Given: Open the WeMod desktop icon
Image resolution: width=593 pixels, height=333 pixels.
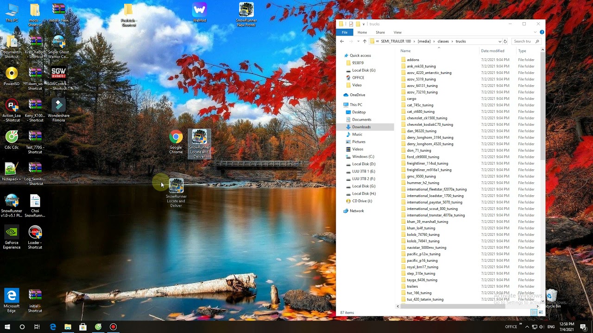Looking at the screenshot, I should pyautogui.click(x=200, y=13).
